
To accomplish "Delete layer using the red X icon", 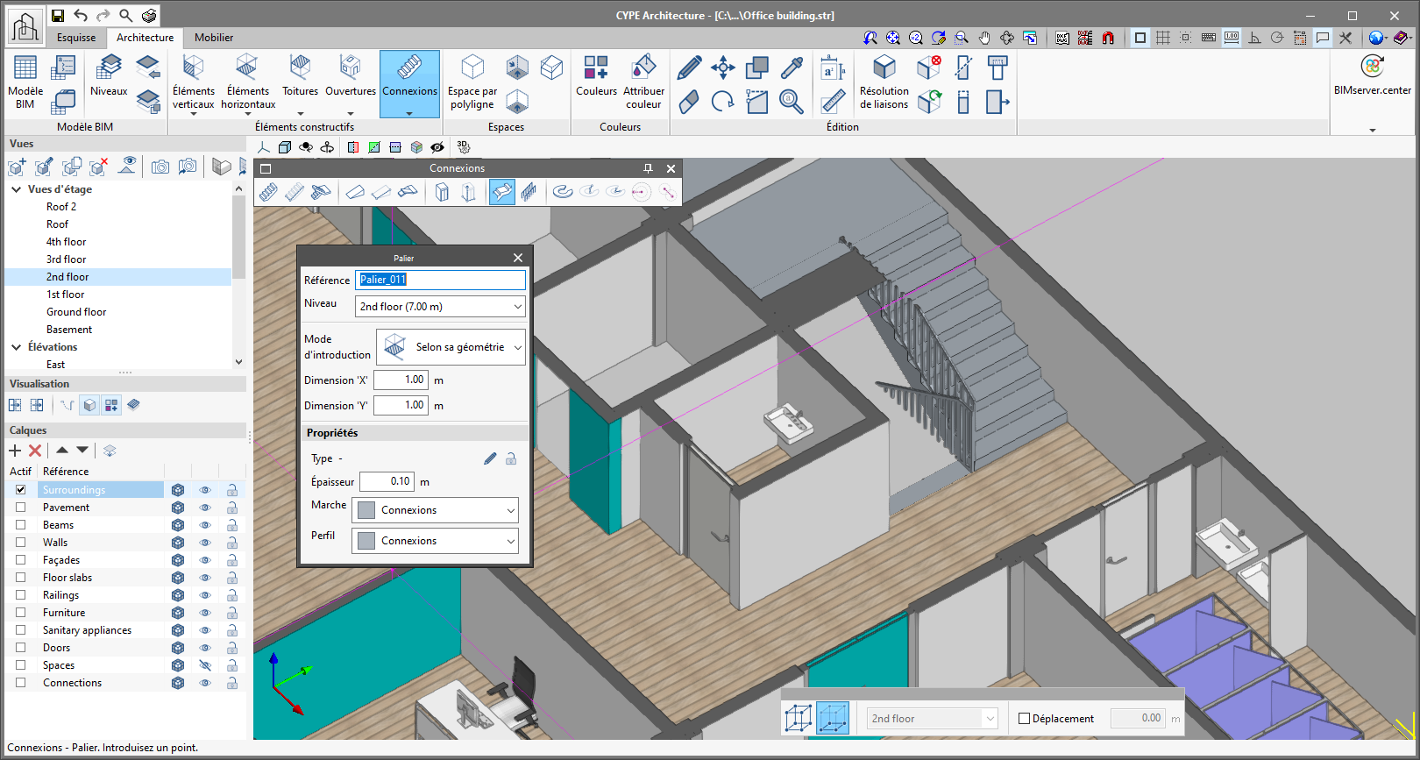I will coord(35,451).
